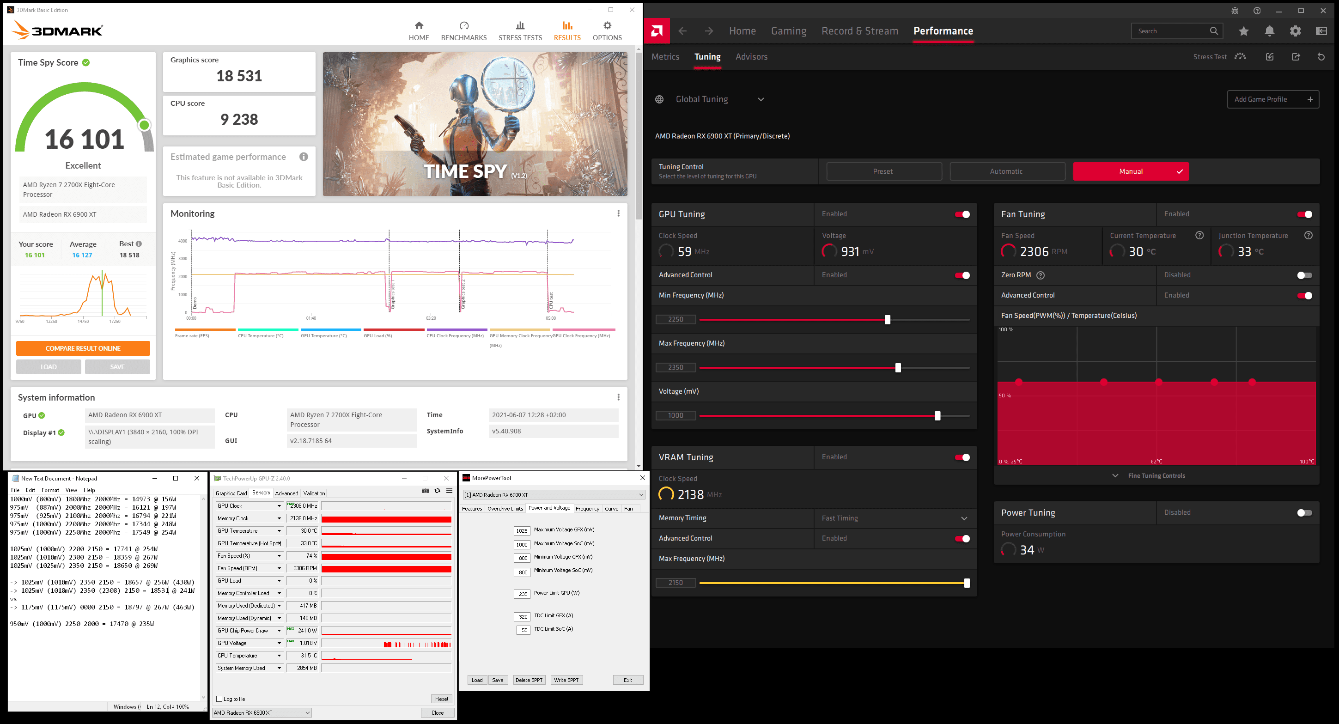This screenshot has width=1339, height=724.
Task: Click Compare Result Online button
Action: [x=83, y=348]
